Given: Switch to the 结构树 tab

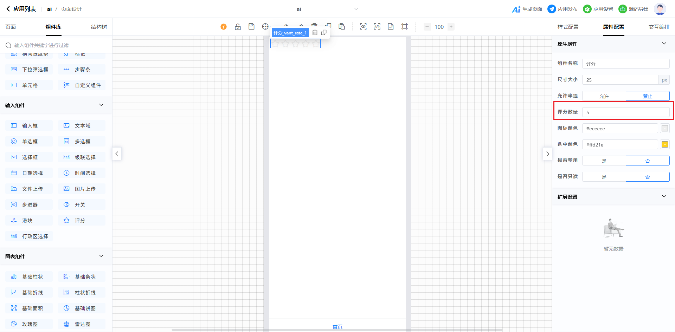Looking at the screenshot, I should (x=99, y=27).
